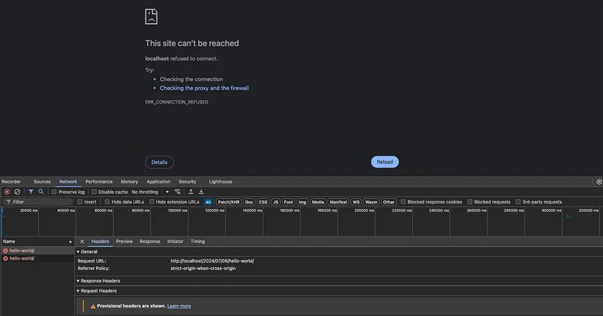Switch to the Recorder panel tab
This screenshot has height=316, width=603.
(x=11, y=182)
